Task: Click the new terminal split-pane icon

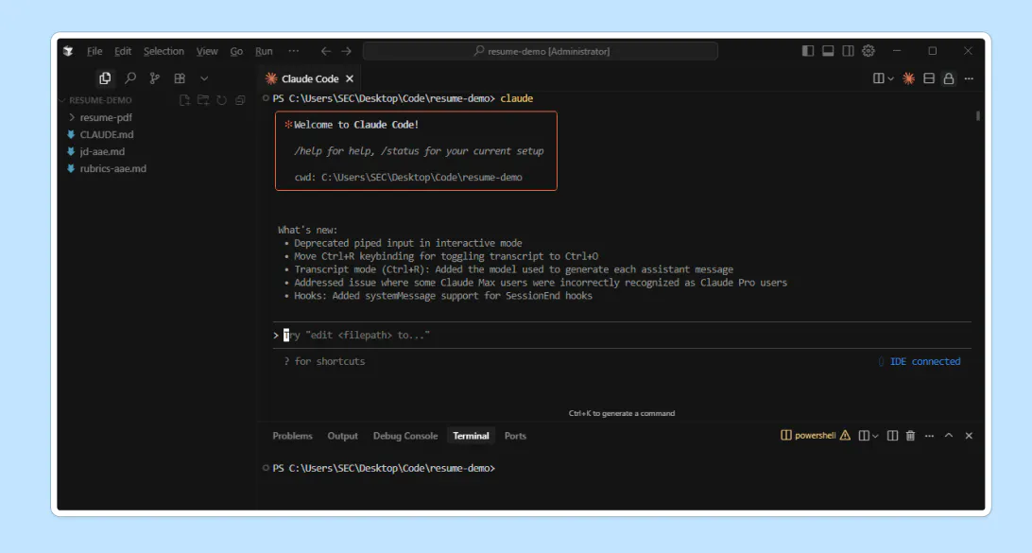Action: pyautogui.click(x=864, y=436)
